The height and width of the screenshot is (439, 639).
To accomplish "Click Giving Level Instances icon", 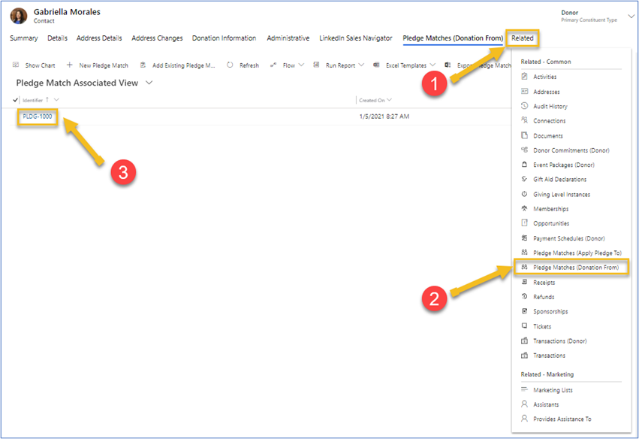I will tap(524, 194).
